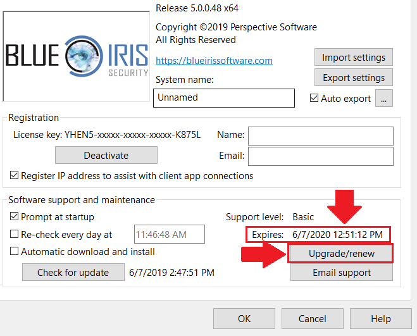The image size is (417, 336).
Task: Click the 11:46:48 AM time field
Action: click(x=170, y=234)
